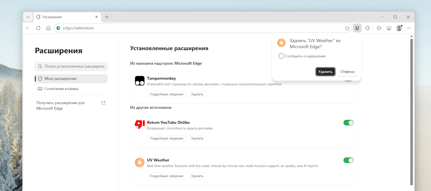
Task: Click Удалить under Tampermonkey
Action: pos(197,94)
